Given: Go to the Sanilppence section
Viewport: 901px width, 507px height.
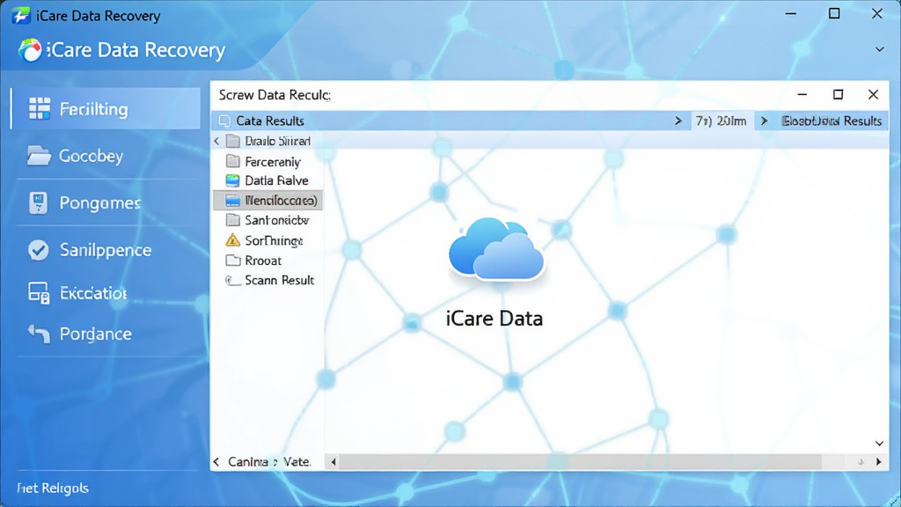Looking at the screenshot, I should click(x=106, y=250).
